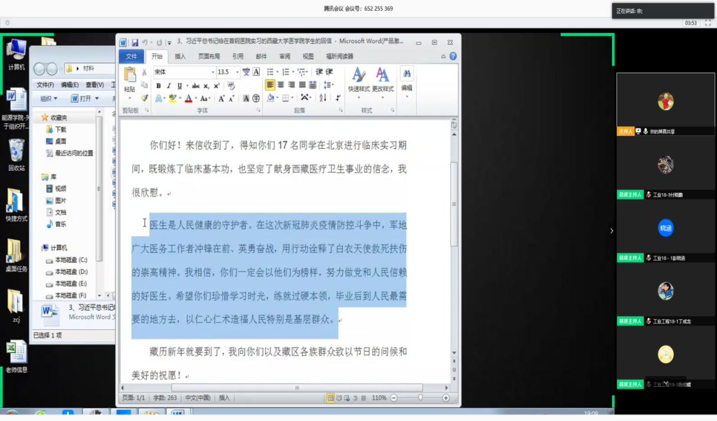Click the italic formatting icon
Screen dimensions: 717x421
(x=169, y=86)
